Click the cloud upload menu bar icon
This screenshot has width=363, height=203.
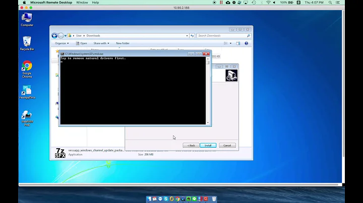coord(228,3)
